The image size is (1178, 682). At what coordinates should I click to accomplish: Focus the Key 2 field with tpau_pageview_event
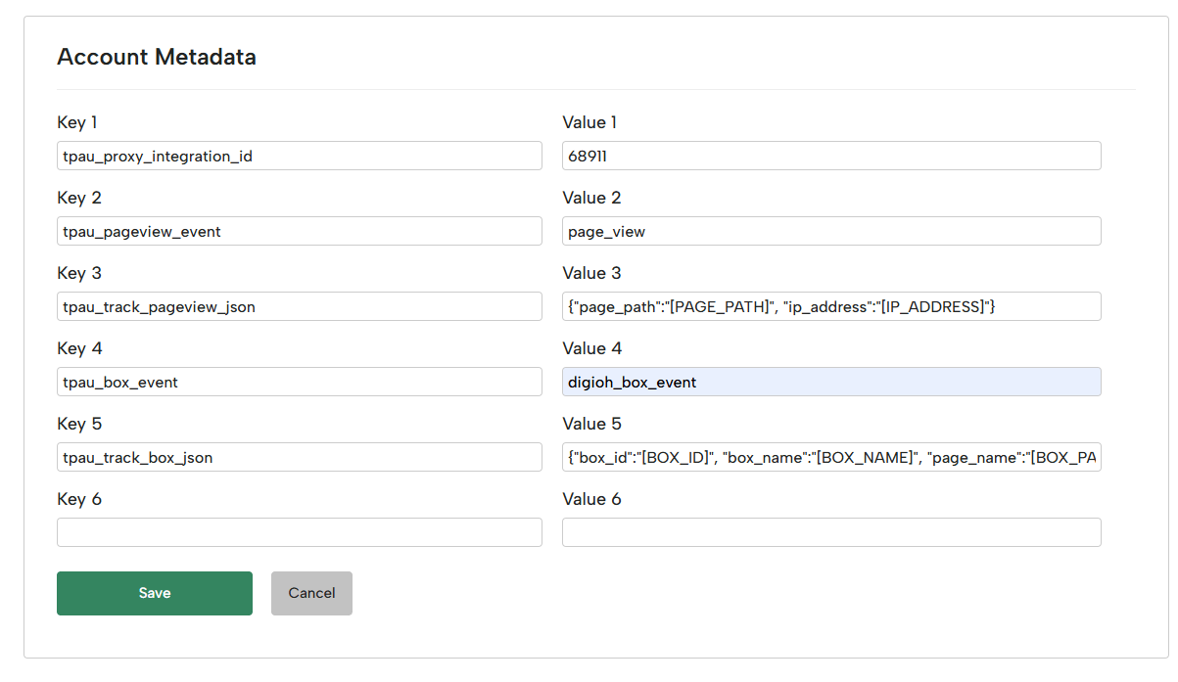click(x=299, y=231)
